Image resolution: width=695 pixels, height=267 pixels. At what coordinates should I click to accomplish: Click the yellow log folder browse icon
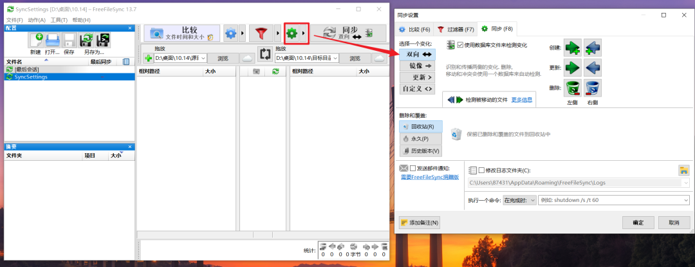coord(683,170)
